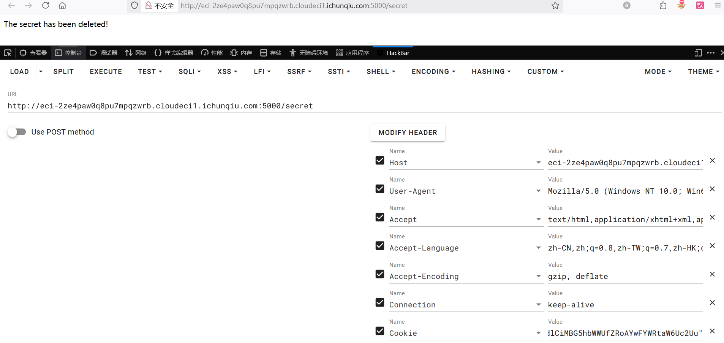Activate the element picker icon in devtools

pyautogui.click(x=8, y=53)
